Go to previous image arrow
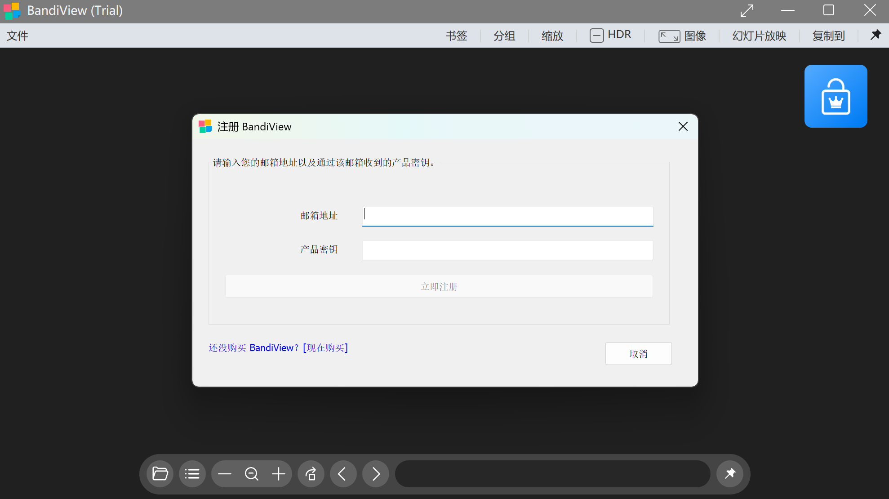 pyautogui.click(x=343, y=474)
